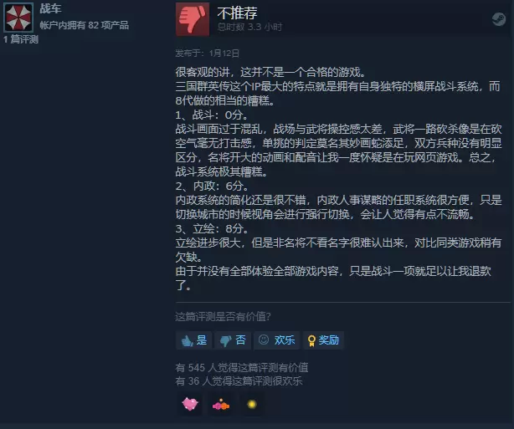Click the smiley face icon on 欢乐
This screenshot has height=429, width=514.
(x=264, y=340)
